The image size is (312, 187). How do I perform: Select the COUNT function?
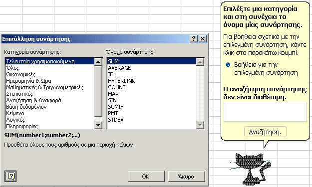tap(152, 87)
